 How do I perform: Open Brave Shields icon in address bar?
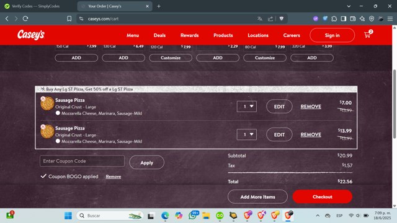coord(281,19)
